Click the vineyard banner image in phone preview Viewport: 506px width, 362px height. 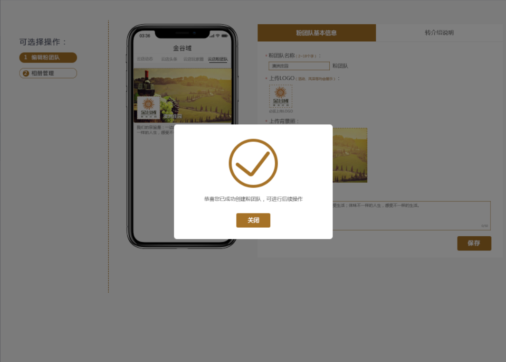click(182, 95)
